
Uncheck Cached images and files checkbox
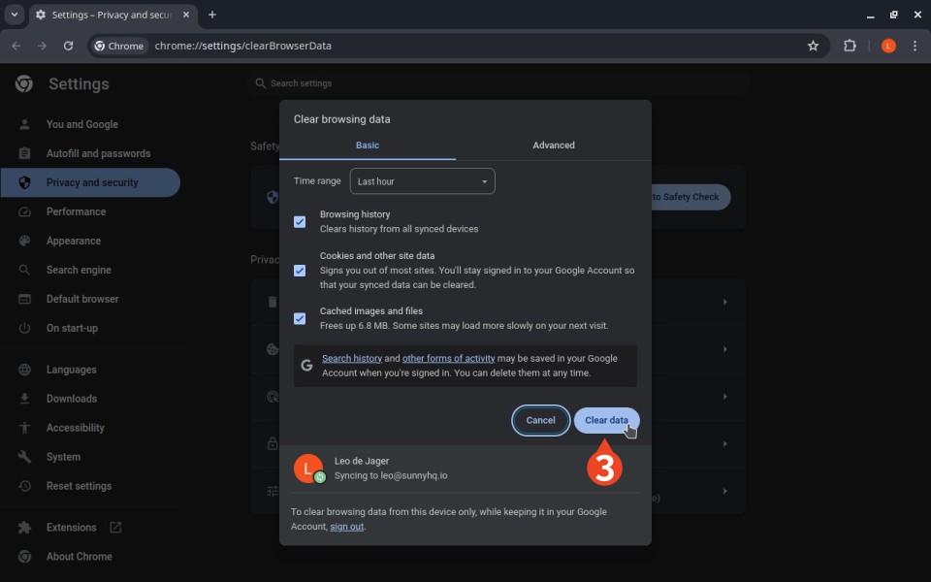point(300,318)
